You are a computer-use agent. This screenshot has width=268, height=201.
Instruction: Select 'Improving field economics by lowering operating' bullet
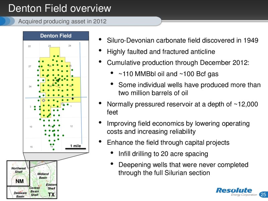[x=178, y=127]
